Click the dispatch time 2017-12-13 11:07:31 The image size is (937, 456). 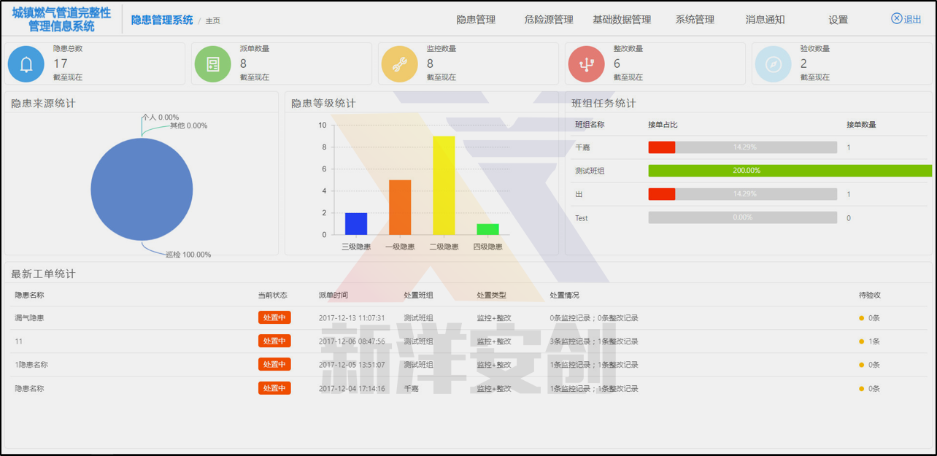[x=352, y=318]
